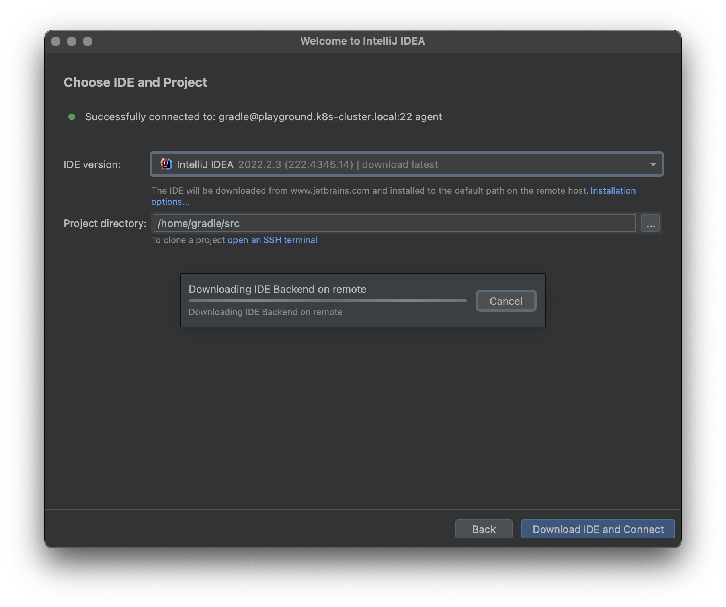Click 'To clone a project' hint text
Image resolution: width=726 pixels, height=607 pixels.
(188, 240)
